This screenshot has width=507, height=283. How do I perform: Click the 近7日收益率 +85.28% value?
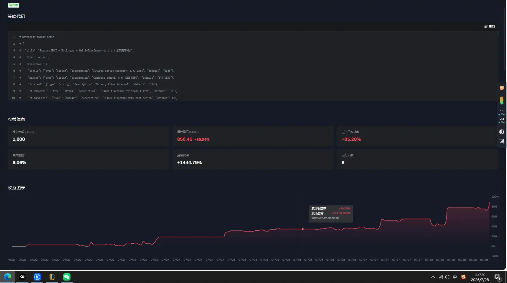point(351,139)
